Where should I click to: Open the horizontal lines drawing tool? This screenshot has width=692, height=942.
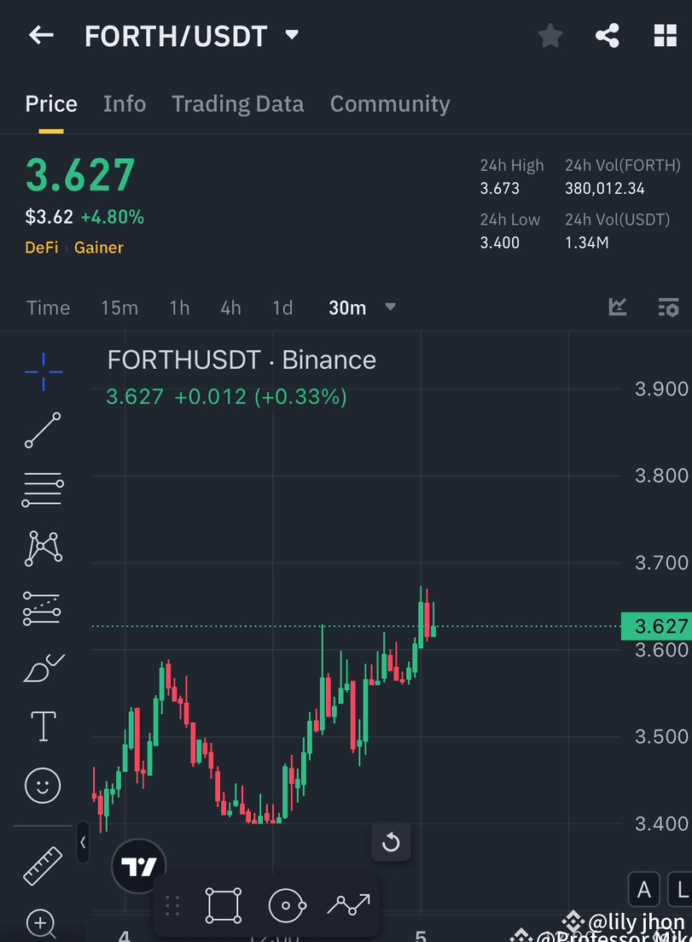pos(43,489)
